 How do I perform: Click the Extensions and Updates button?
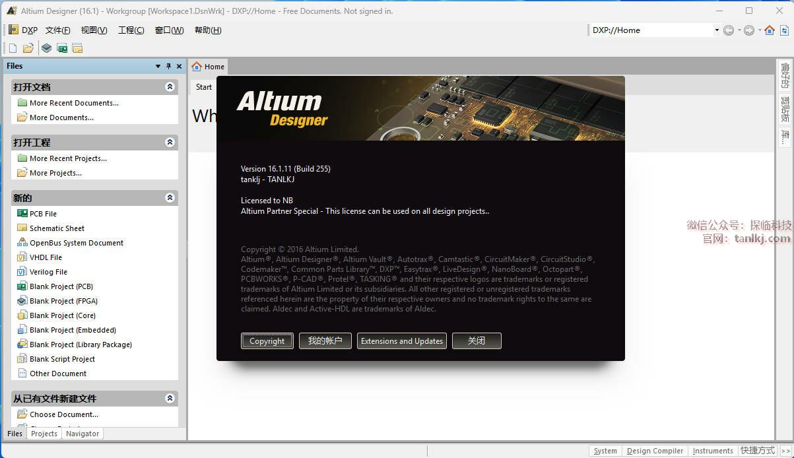(402, 341)
